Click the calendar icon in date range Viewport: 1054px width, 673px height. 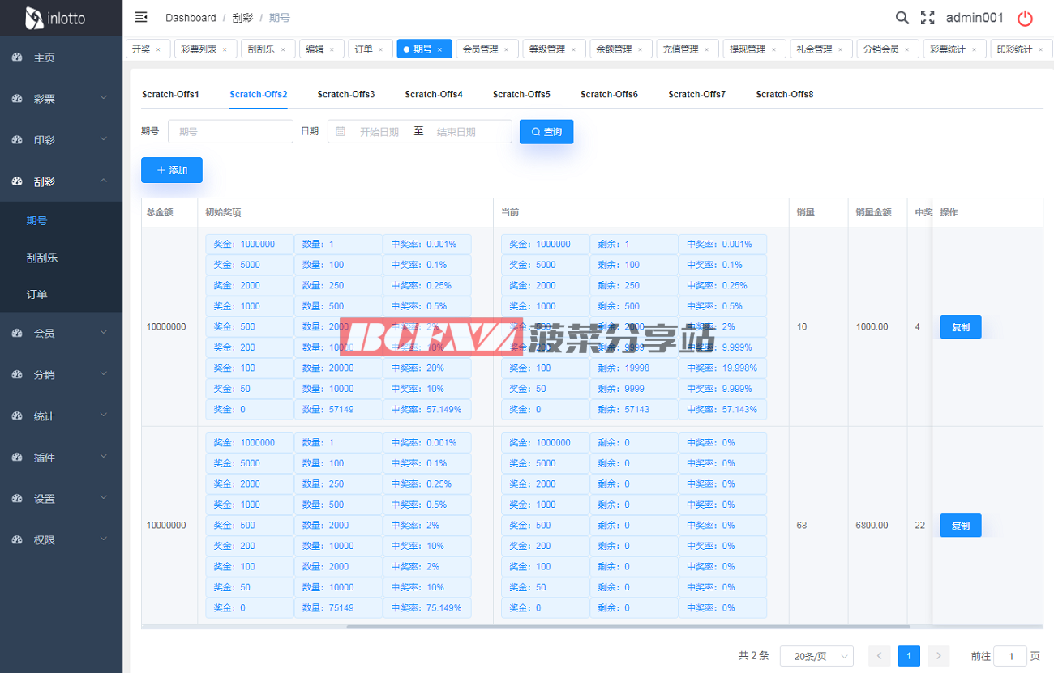pyautogui.click(x=341, y=131)
